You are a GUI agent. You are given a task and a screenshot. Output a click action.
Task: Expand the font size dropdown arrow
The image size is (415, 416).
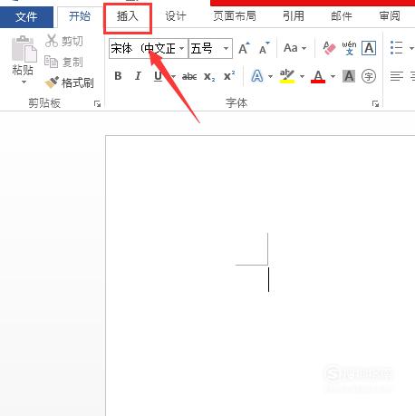click(226, 48)
